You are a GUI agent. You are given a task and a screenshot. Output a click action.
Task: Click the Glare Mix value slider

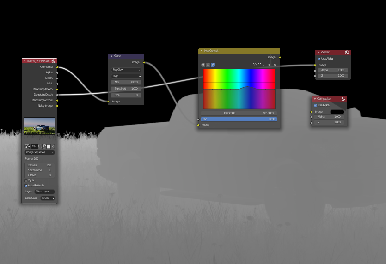126,82
